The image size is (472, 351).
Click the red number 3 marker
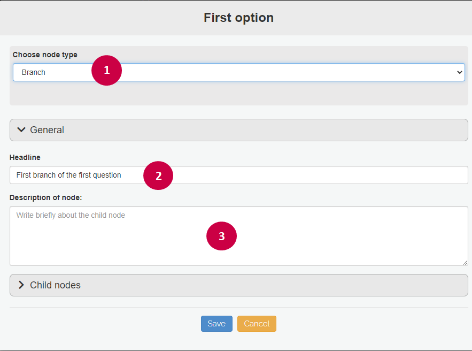[221, 236]
